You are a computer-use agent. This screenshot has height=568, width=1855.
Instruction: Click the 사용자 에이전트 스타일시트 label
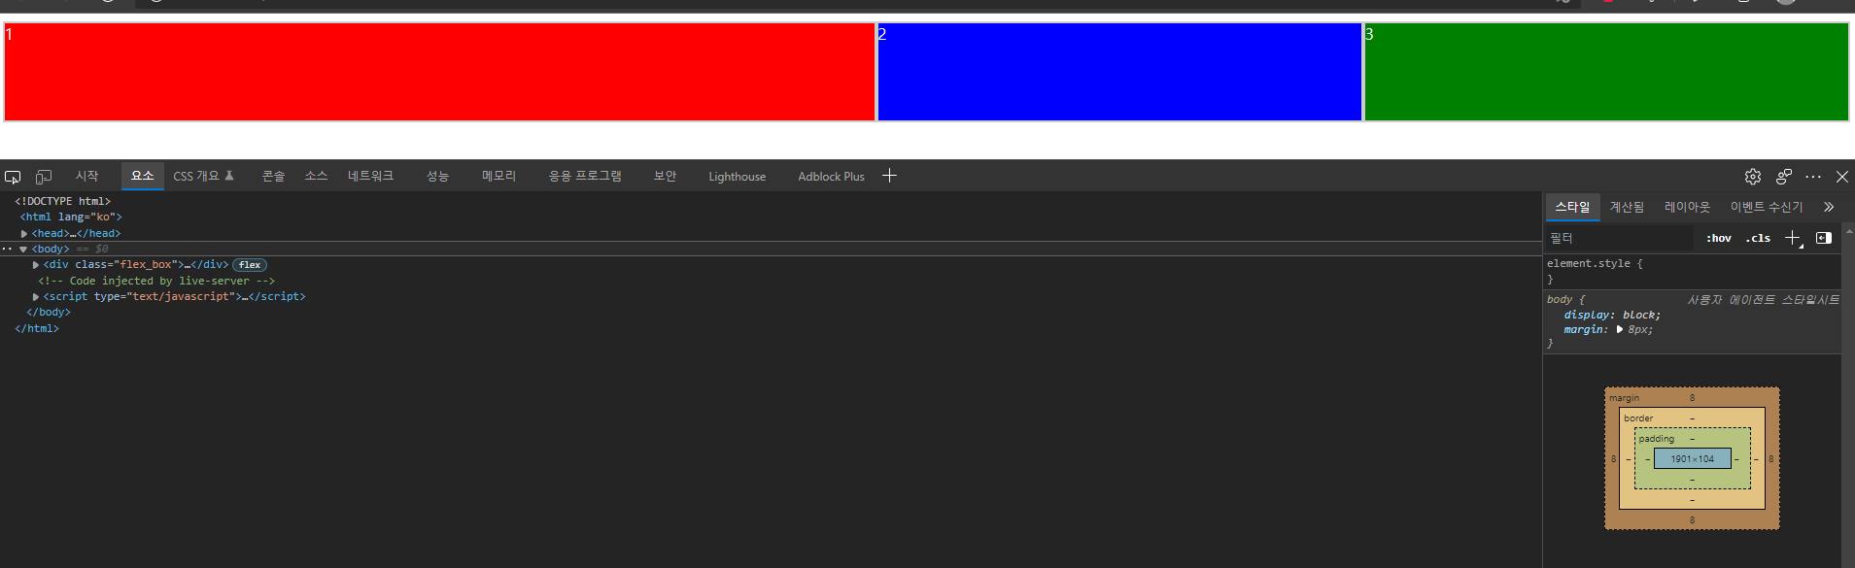pyautogui.click(x=1764, y=300)
